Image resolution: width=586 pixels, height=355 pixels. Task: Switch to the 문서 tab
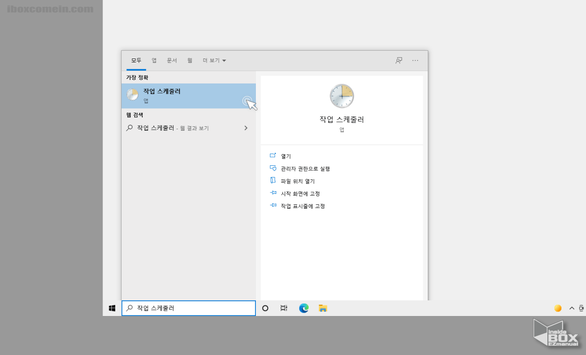(172, 60)
